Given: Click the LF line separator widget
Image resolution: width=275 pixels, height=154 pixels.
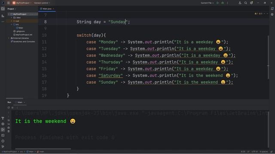Looking at the screenshot, I should click(248, 152).
